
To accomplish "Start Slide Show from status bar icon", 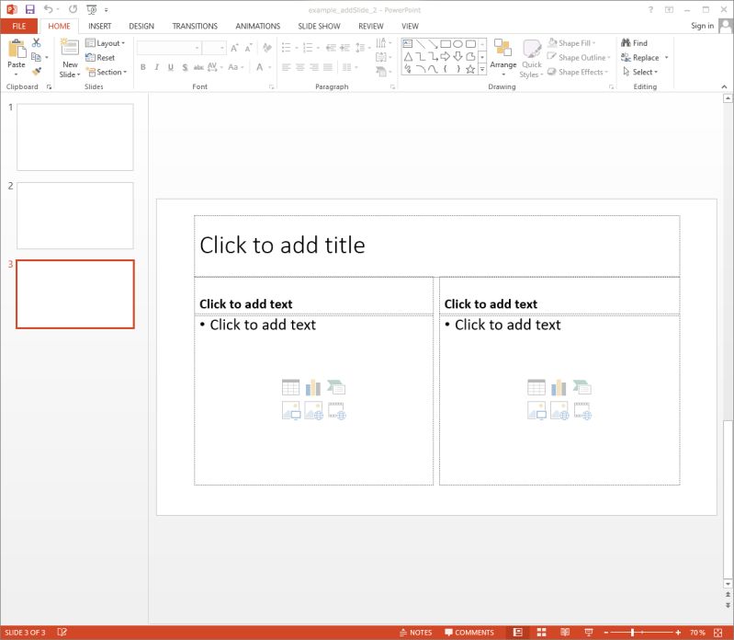I will click(x=589, y=632).
